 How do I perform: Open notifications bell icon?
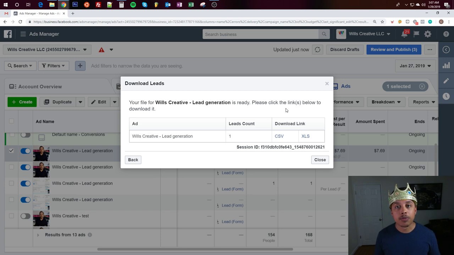404,34
